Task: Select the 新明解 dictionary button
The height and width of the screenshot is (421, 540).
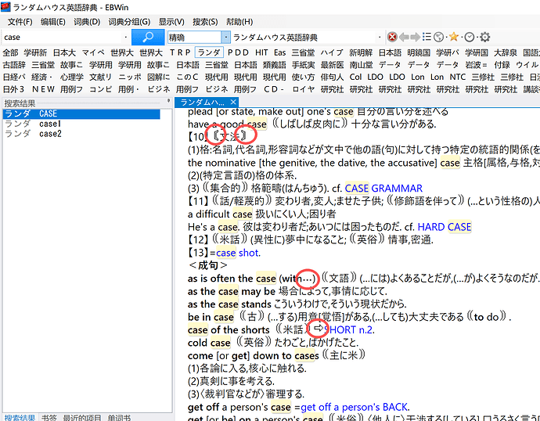Action: coord(361,52)
